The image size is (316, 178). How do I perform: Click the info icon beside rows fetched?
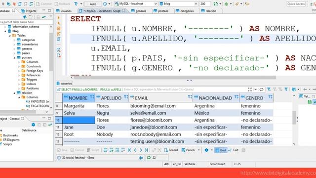(x=59, y=158)
